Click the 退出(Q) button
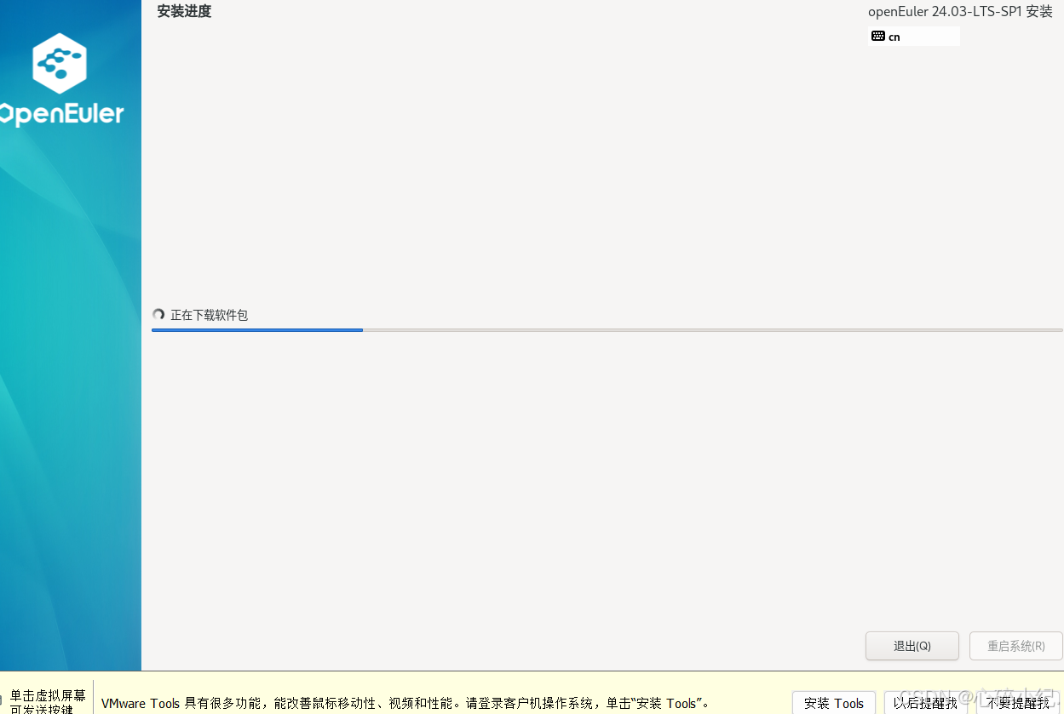Viewport: 1064px width, 714px height. point(912,646)
